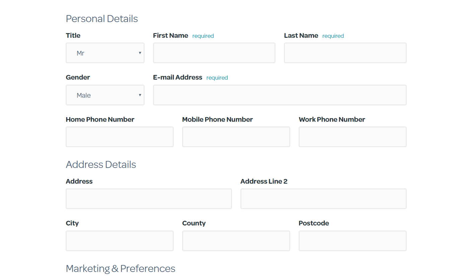The image size is (467, 279).
Task: Focus the Postcode input field
Action: (x=352, y=241)
